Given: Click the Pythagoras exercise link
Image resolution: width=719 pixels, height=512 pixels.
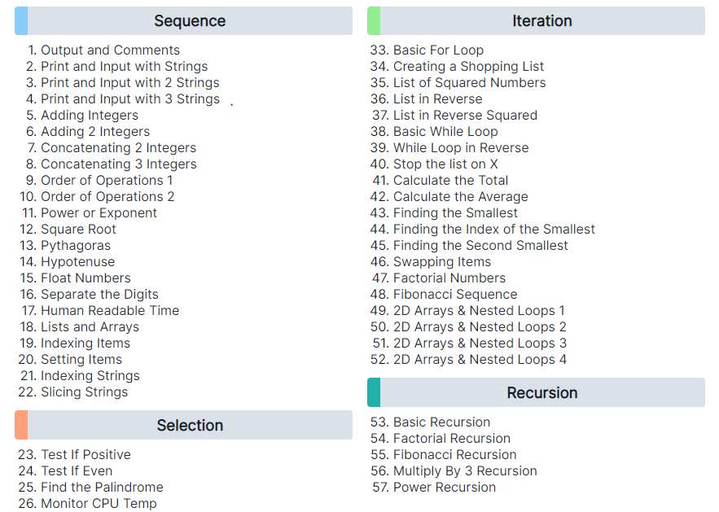Looking at the screenshot, I should click(x=76, y=246).
